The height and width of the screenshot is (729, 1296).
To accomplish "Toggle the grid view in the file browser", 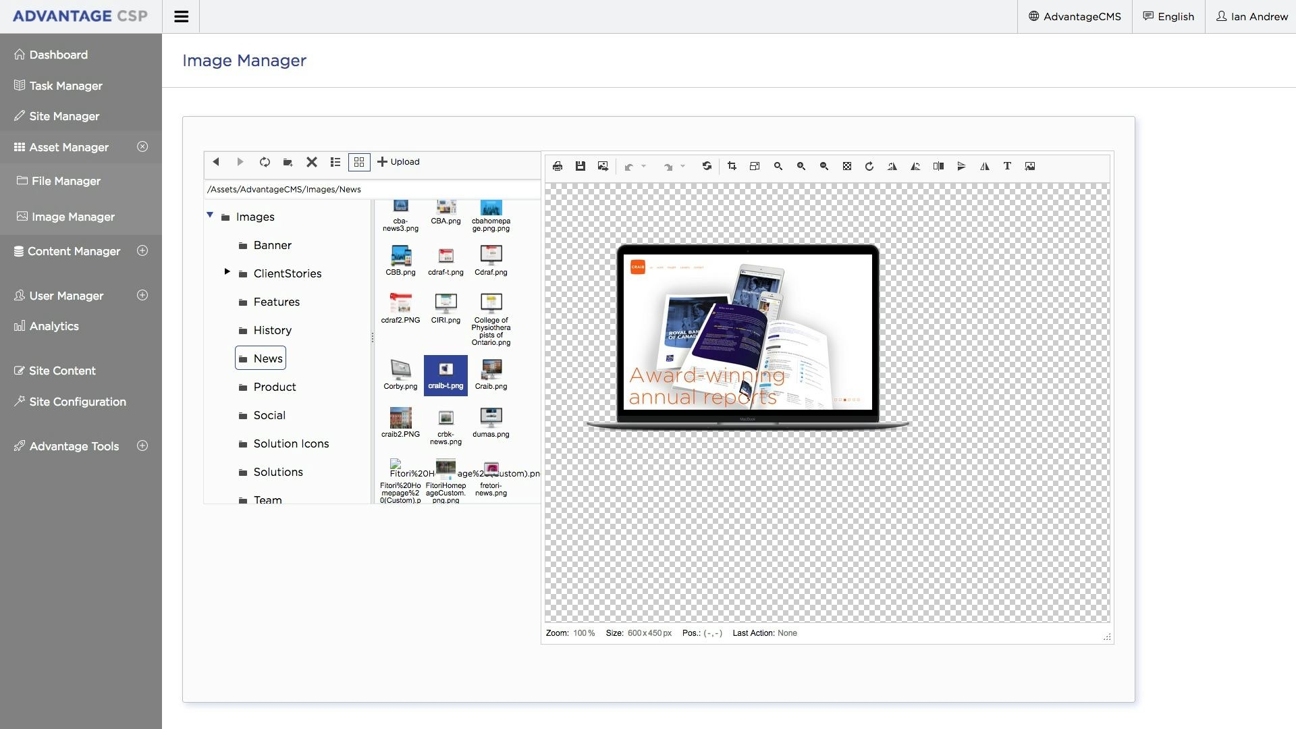I will (x=358, y=162).
